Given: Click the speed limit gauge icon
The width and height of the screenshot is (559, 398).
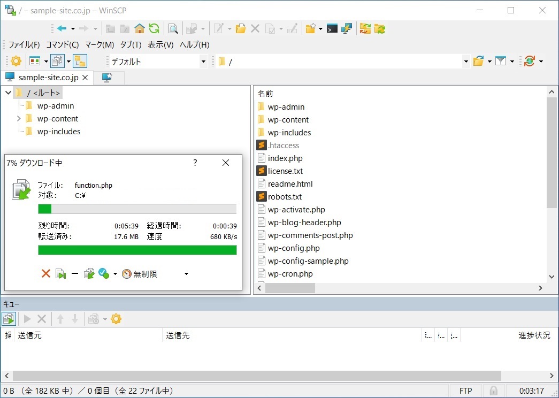Looking at the screenshot, I should [x=127, y=273].
